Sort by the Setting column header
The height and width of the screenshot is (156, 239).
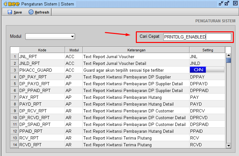click(x=207, y=50)
